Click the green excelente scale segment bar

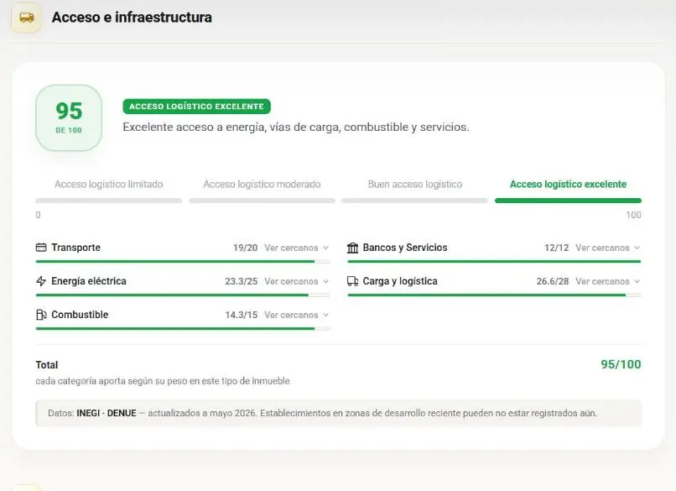[x=568, y=201]
